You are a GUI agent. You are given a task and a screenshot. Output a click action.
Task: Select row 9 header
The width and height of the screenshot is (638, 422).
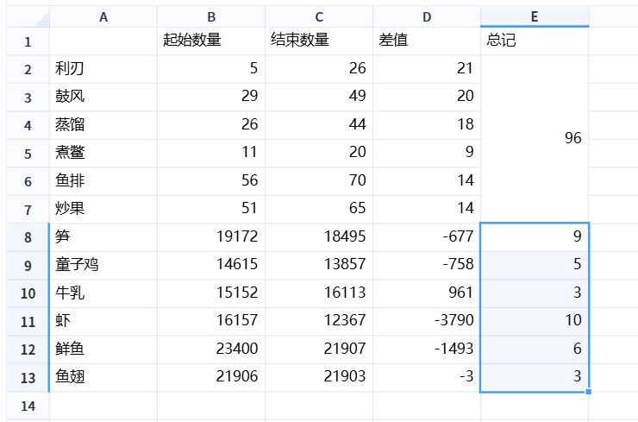[28, 265]
